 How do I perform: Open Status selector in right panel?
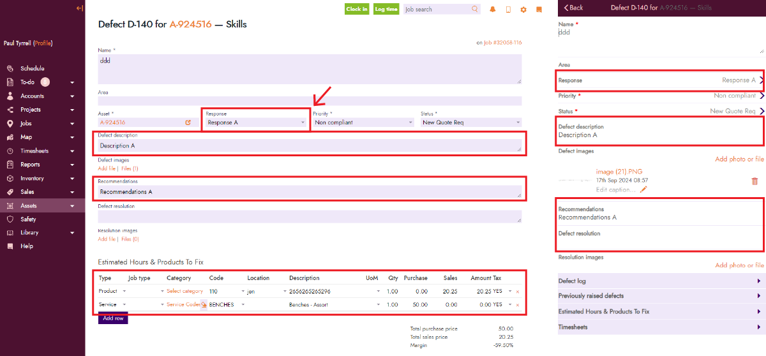pos(660,111)
